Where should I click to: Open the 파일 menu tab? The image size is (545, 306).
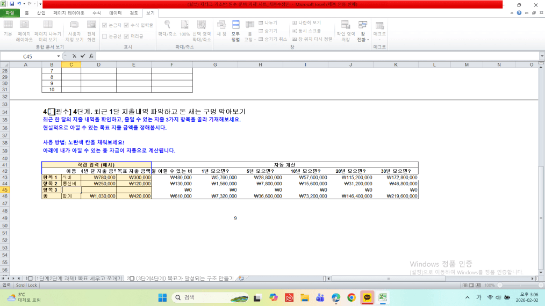coord(10,12)
